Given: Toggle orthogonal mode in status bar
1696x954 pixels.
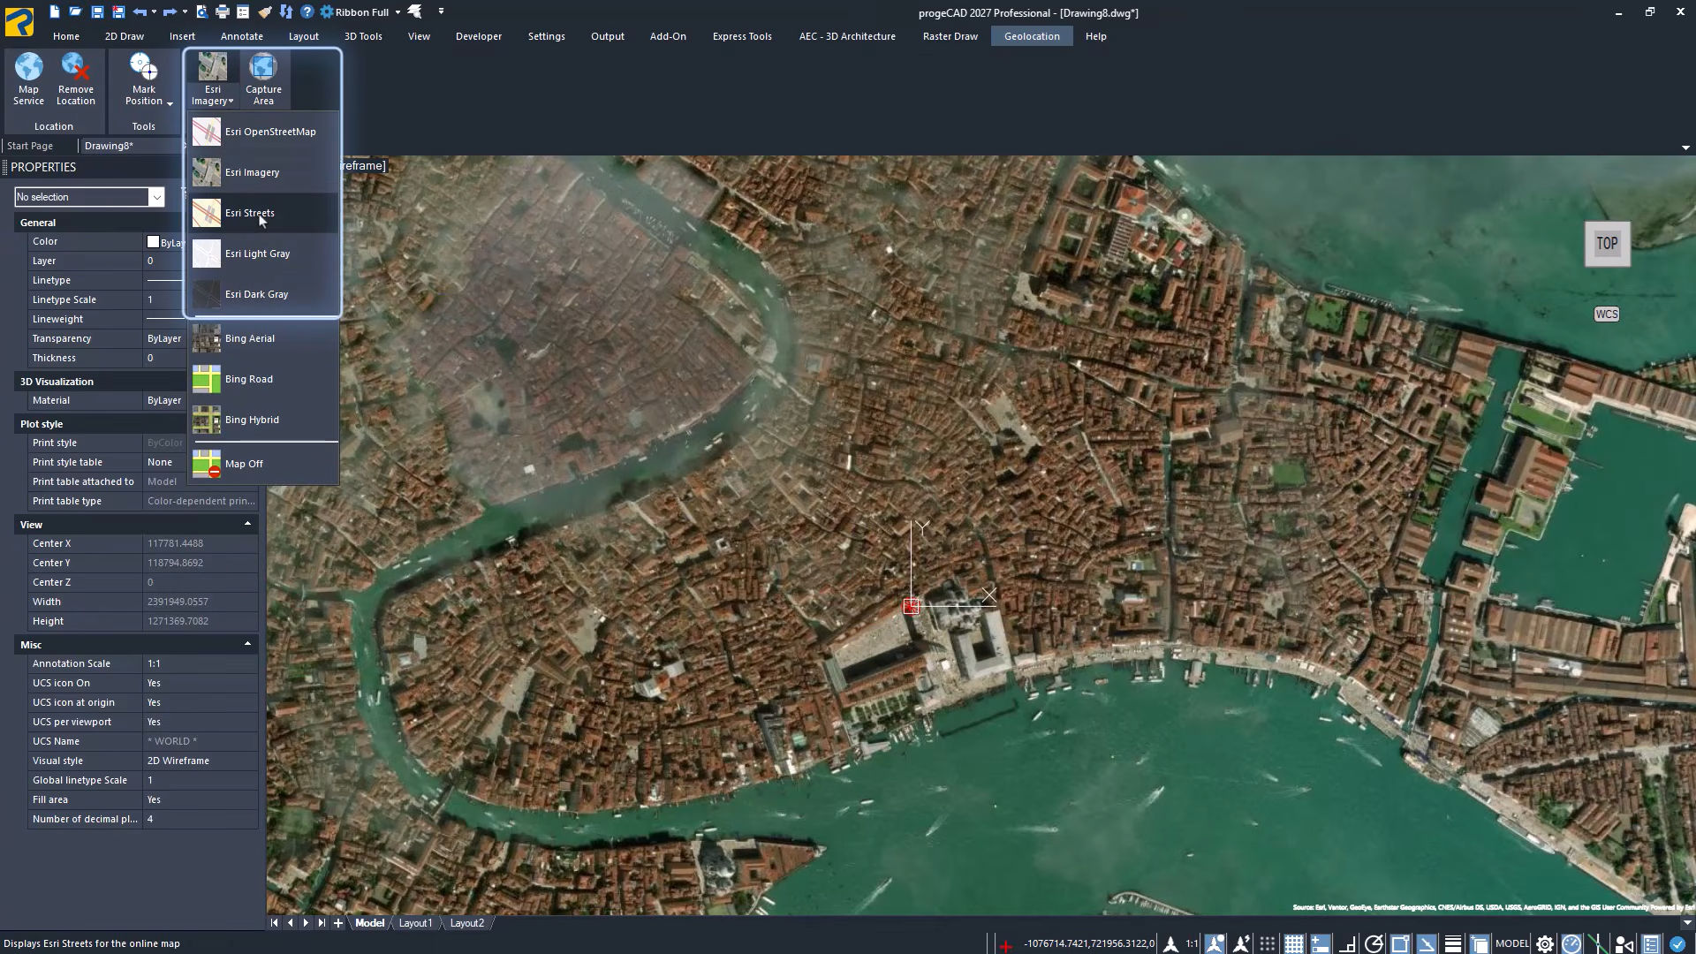Looking at the screenshot, I should pos(1347,944).
